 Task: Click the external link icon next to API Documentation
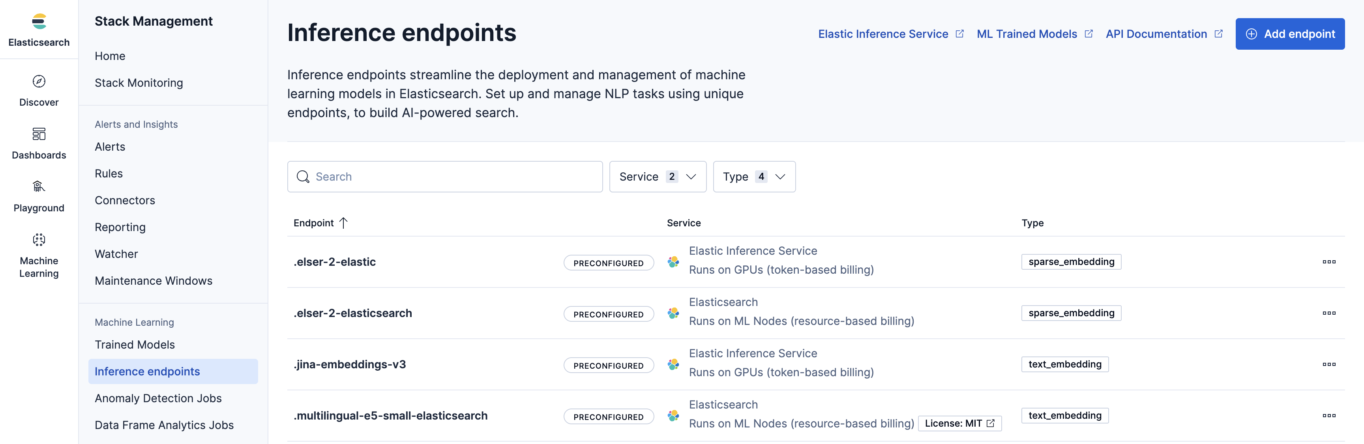coord(1220,34)
